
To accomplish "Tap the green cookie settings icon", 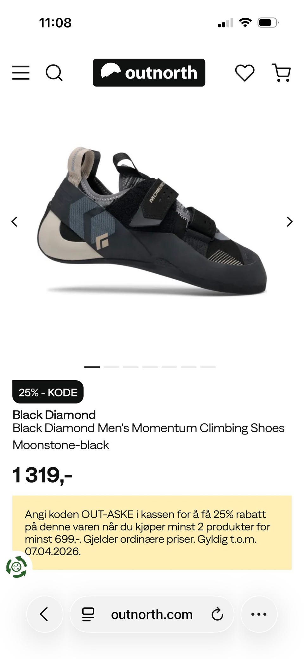I will (16, 567).
